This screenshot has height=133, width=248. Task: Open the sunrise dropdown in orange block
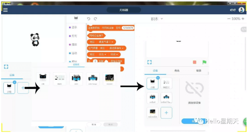click(x=103, y=55)
